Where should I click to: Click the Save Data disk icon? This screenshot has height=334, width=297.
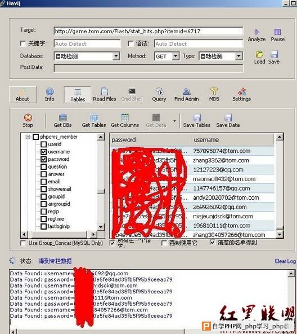(x=228, y=117)
